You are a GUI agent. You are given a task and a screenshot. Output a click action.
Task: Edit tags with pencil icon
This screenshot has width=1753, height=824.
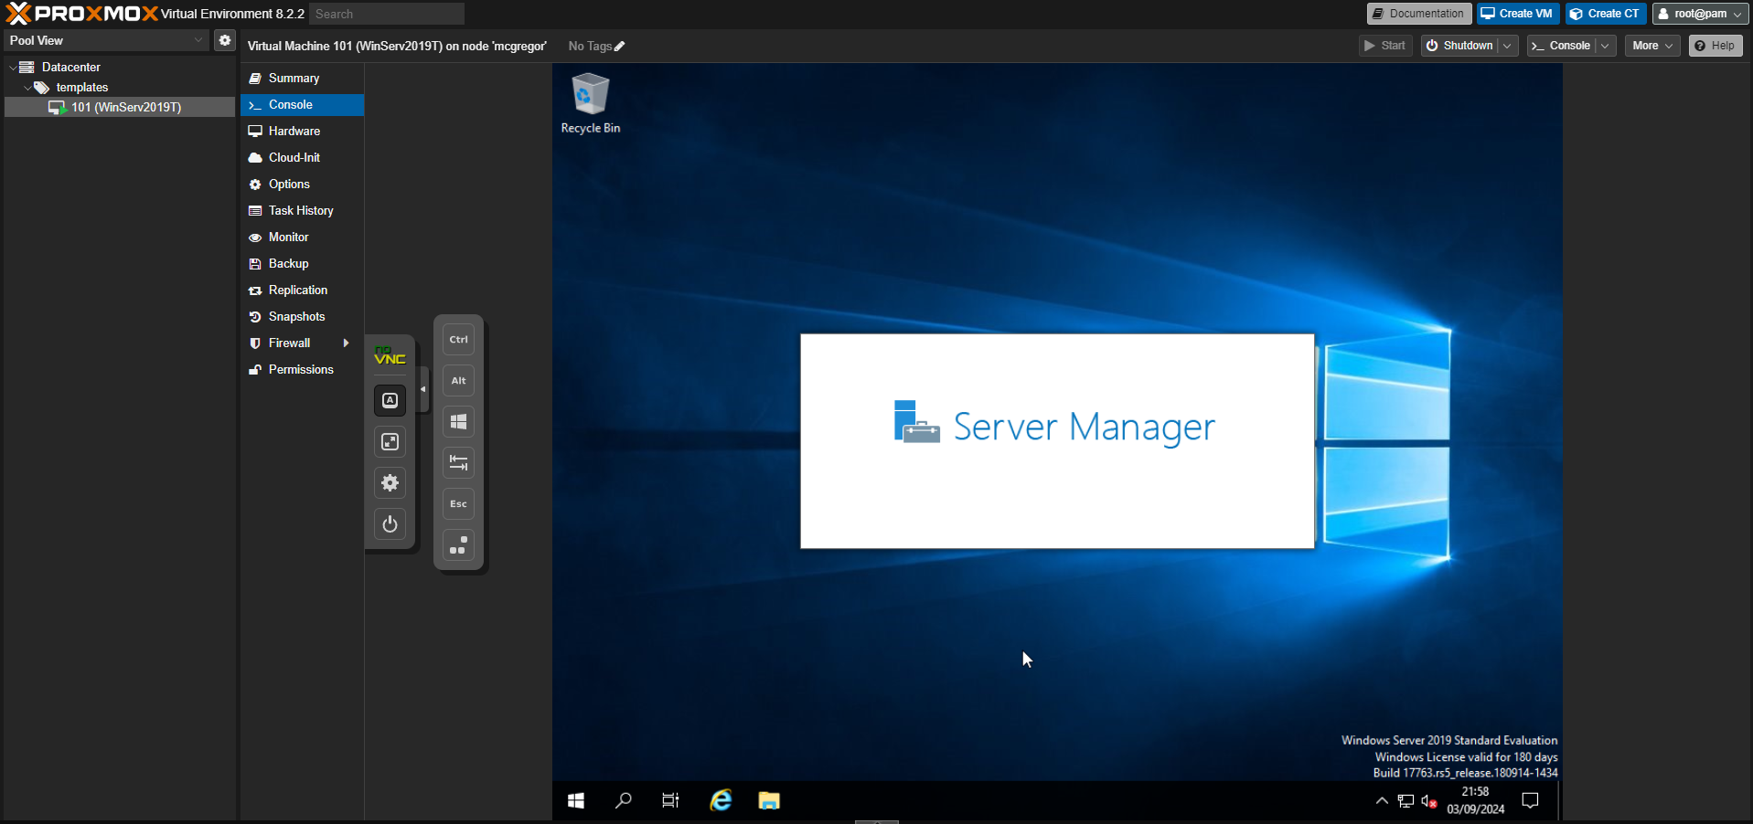click(x=619, y=47)
